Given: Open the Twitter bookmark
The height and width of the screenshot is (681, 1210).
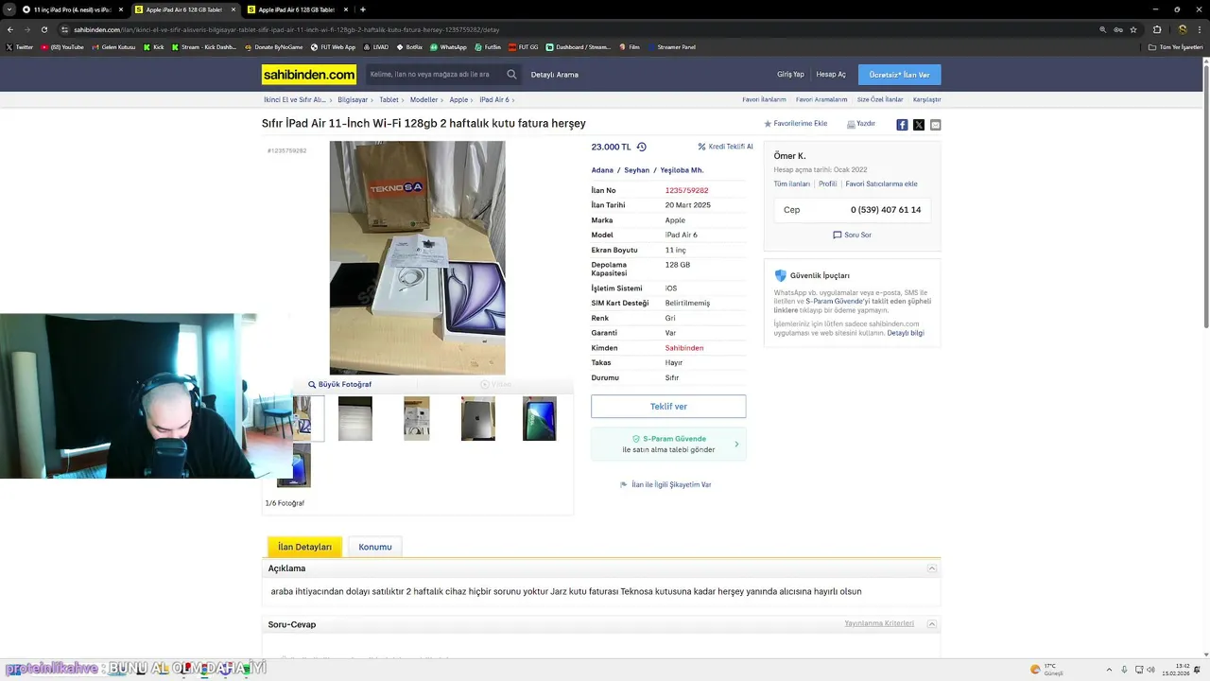Looking at the screenshot, I should (x=20, y=46).
